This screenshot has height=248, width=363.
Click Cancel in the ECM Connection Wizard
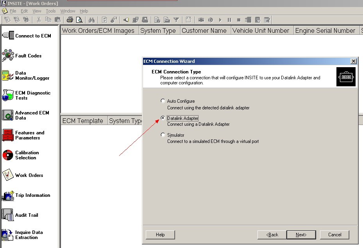[334, 235]
